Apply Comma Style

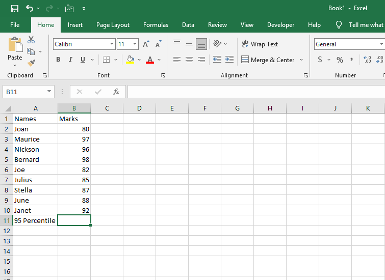click(x=352, y=60)
